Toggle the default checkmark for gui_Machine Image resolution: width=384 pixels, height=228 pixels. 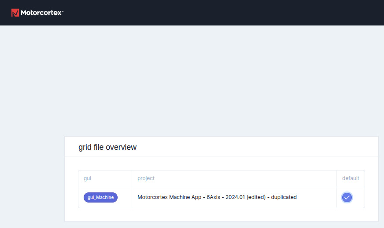point(347,198)
